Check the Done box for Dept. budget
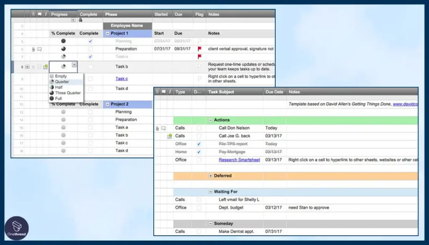The height and width of the screenshot is (245, 429). [199, 208]
